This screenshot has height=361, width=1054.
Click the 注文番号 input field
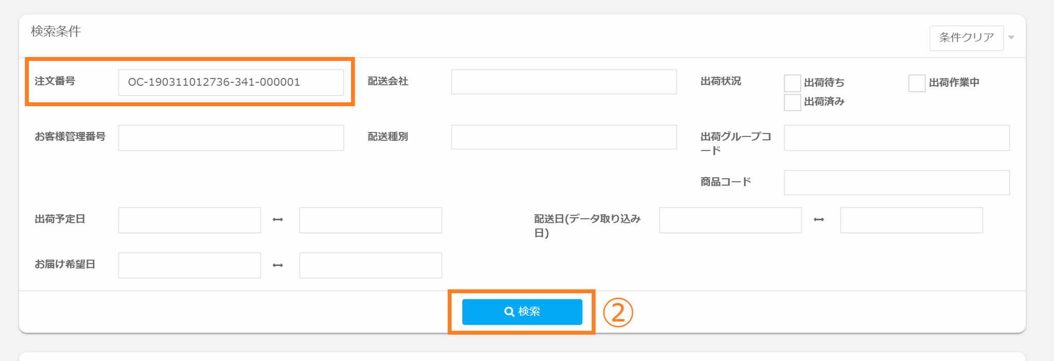231,82
